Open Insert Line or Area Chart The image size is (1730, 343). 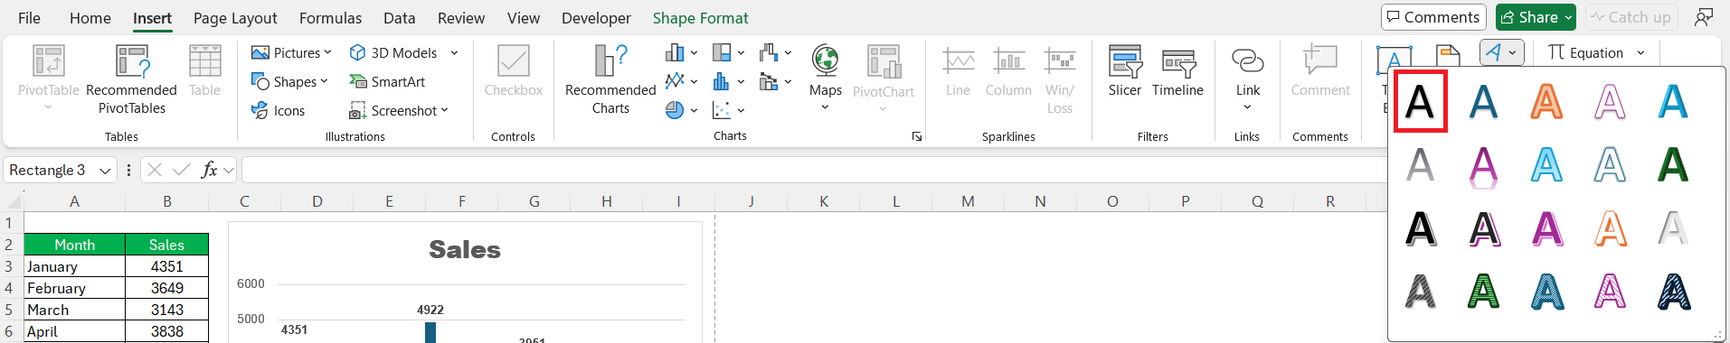pos(681,81)
